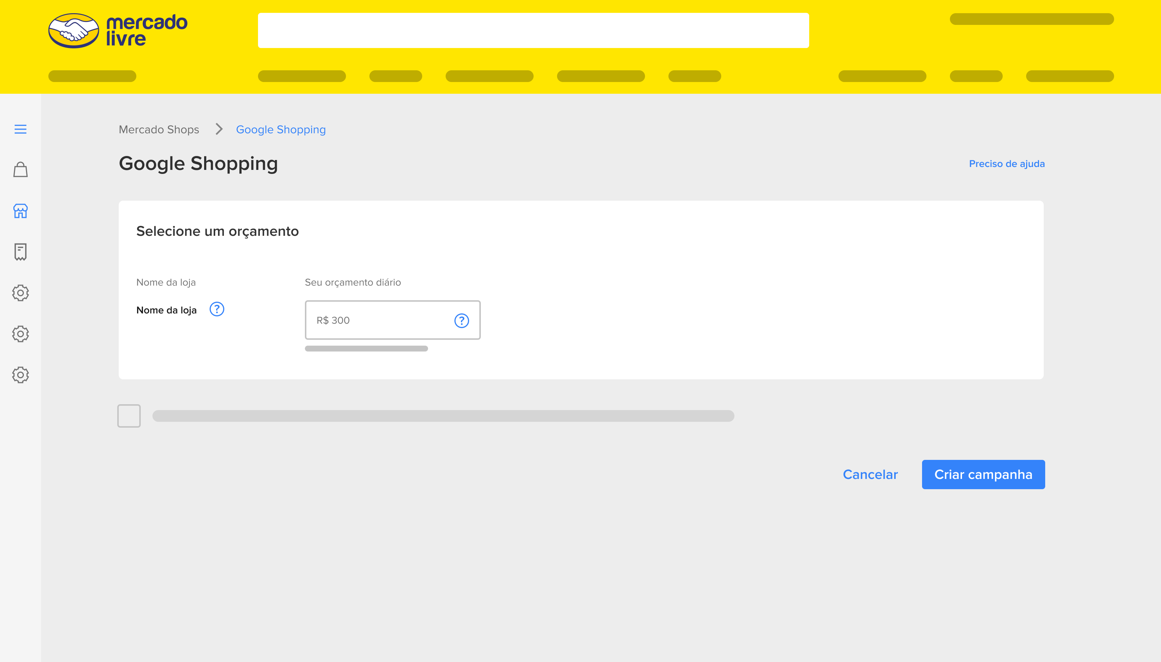The width and height of the screenshot is (1161, 662).
Task: Click the Google Shopping breadcrumb link
Action: tap(281, 130)
